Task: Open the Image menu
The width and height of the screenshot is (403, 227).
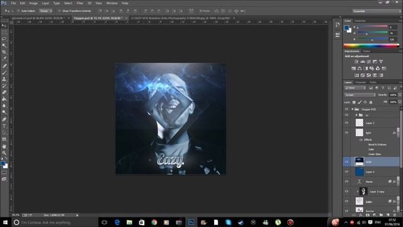Action: 33,3
